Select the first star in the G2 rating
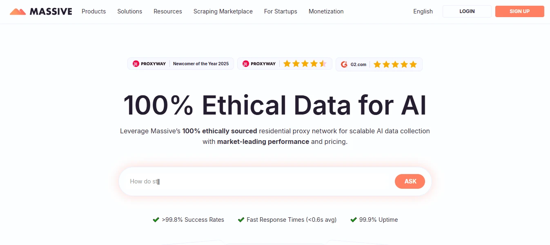 [377, 64]
